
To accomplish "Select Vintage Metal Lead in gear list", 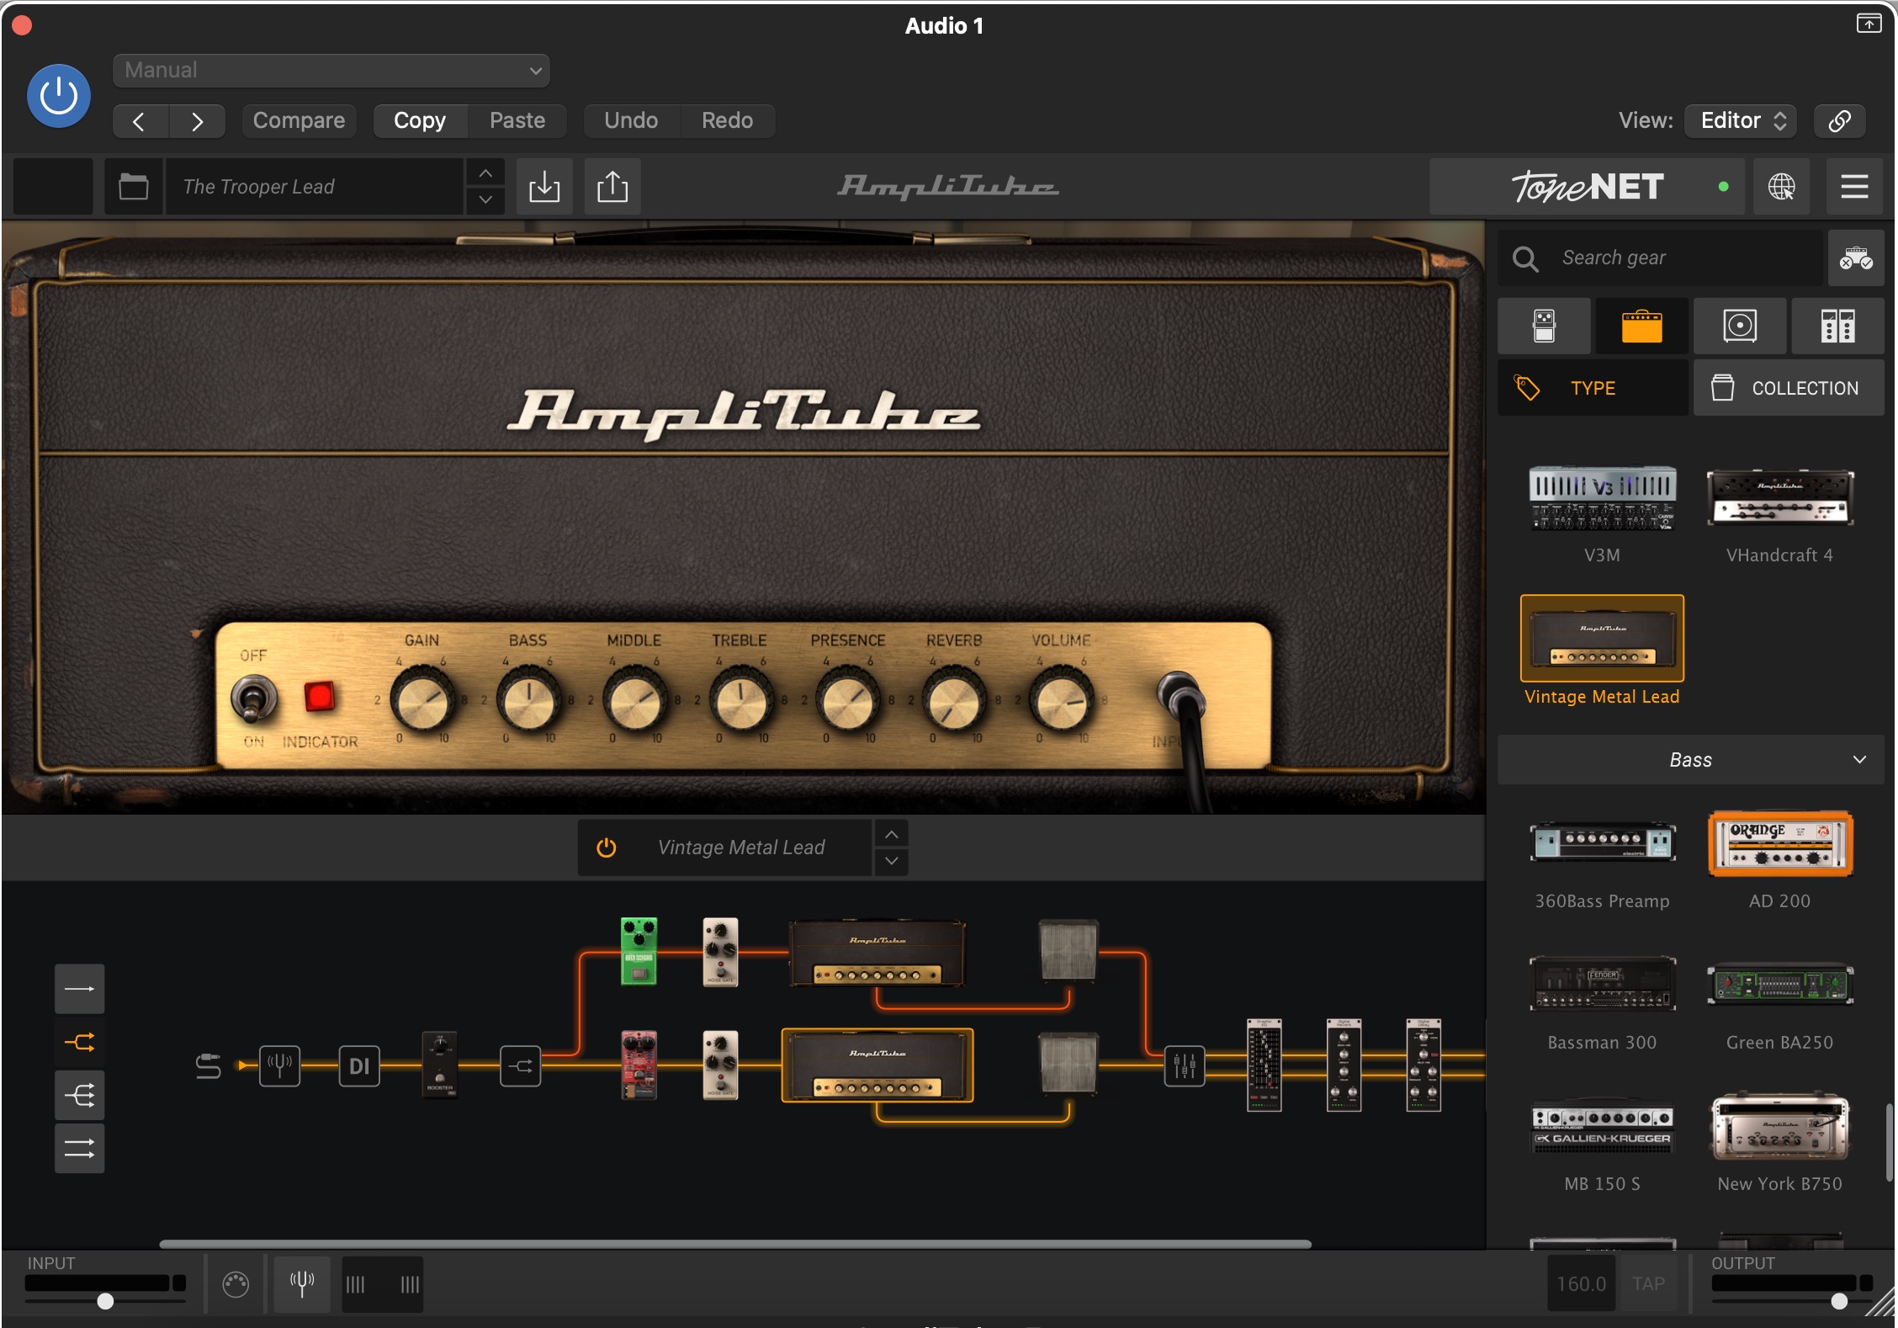I will 1602,639.
